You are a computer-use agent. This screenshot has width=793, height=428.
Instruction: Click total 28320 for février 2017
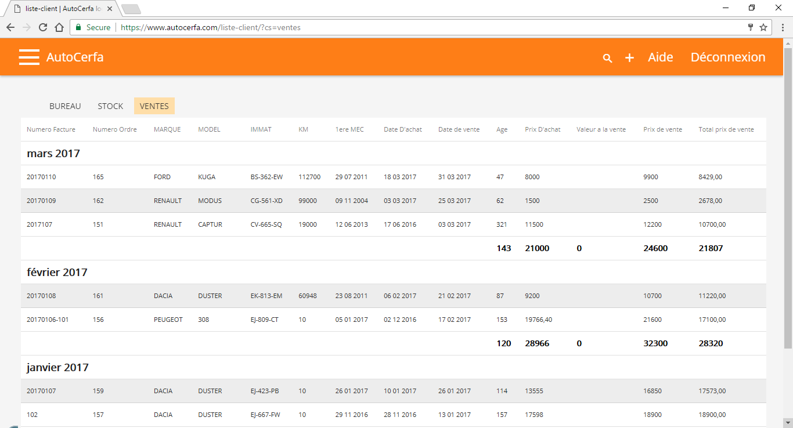pos(711,343)
